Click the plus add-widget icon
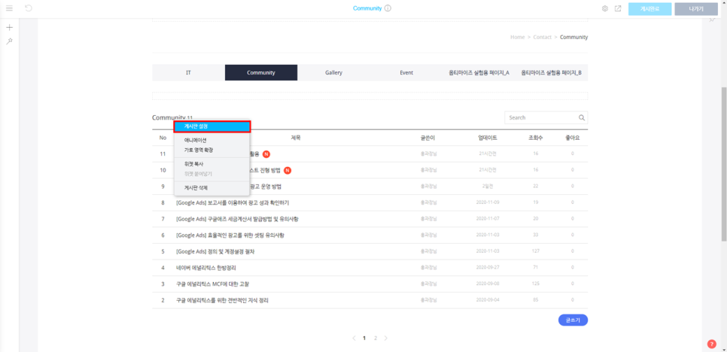Screen dimensions: 727x352 [9, 27]
